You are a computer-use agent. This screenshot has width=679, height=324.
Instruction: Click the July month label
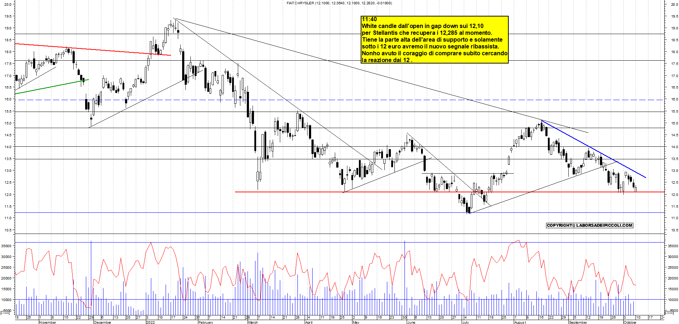[465, 322]
